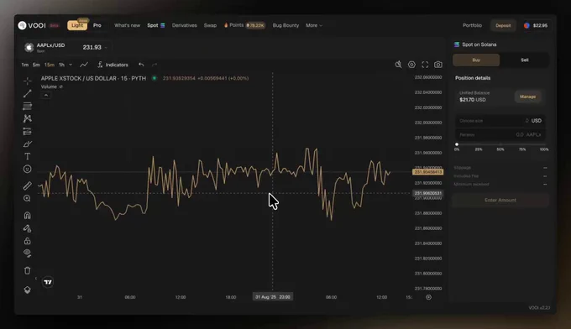571x329 pixels.
Task: Select the trend line drawing tool
Action: point(28,93)
